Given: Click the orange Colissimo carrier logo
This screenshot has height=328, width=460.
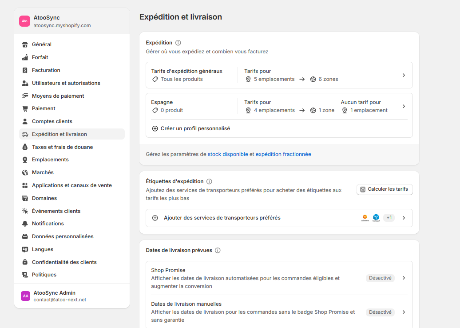Looking at the screenshot, I should [x=365, y=218].
